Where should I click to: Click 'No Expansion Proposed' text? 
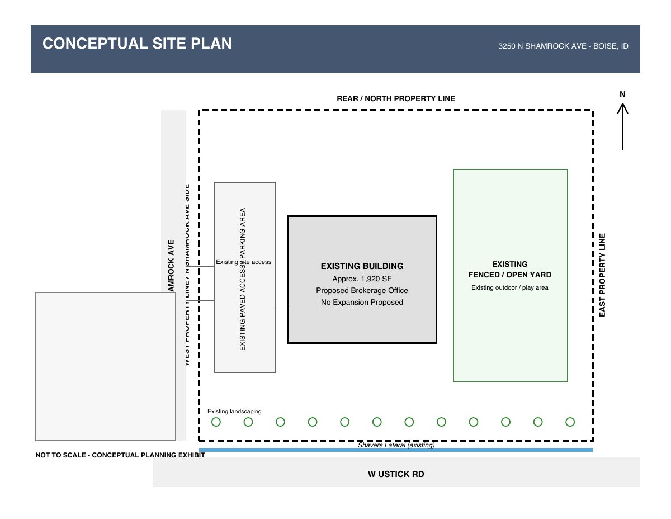tap(362, 302)
